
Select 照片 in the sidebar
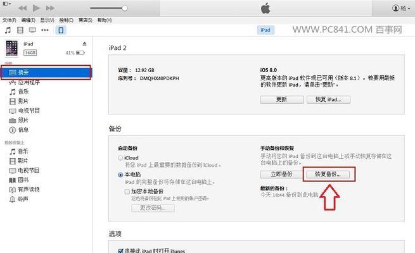point(23,120)
